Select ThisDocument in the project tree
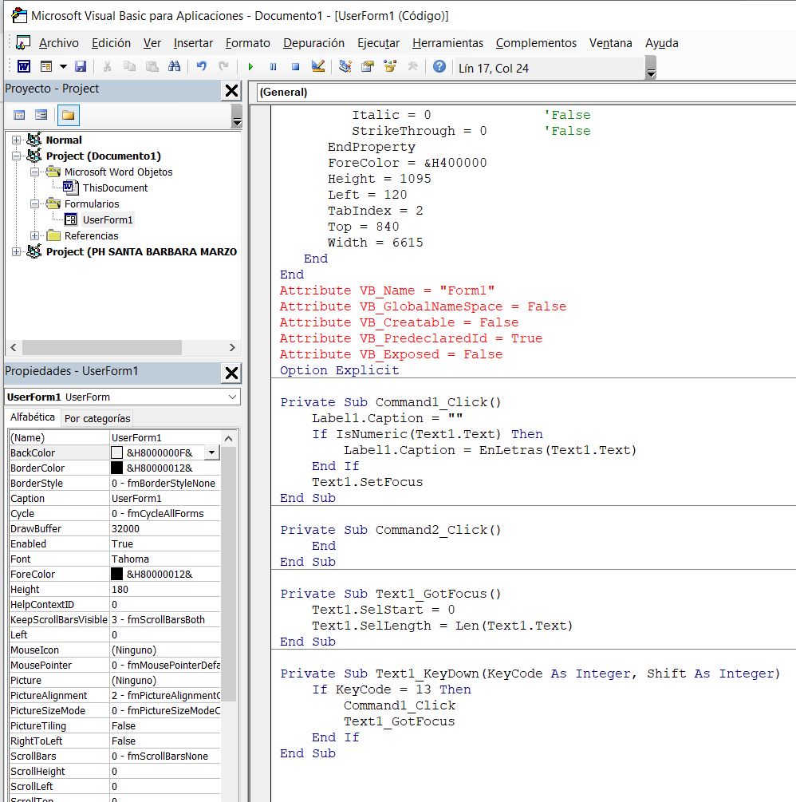Screen dimensions: 796x802 [115, 188]
